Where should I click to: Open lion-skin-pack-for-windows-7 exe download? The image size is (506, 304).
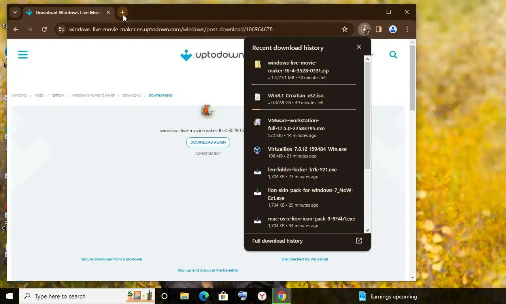click(304, 197)
